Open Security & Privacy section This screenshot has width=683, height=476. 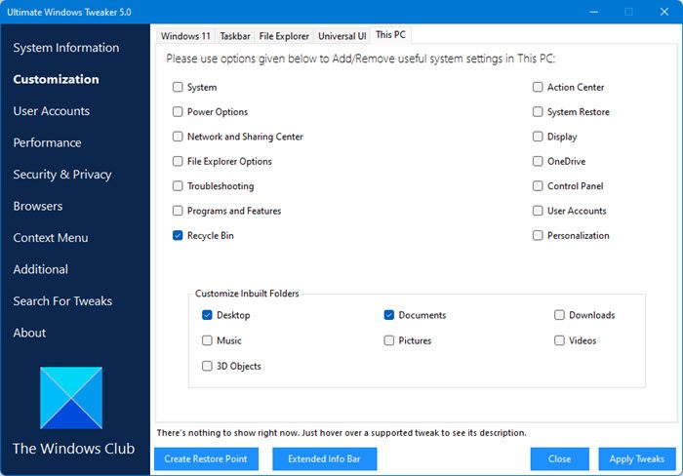[x=62, y=175]
